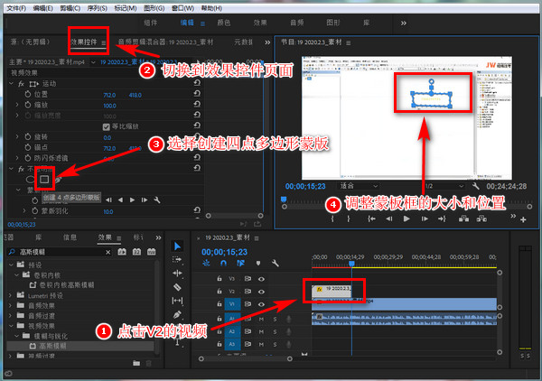Clear the 高斯模糊 search field

click(107, 252)
